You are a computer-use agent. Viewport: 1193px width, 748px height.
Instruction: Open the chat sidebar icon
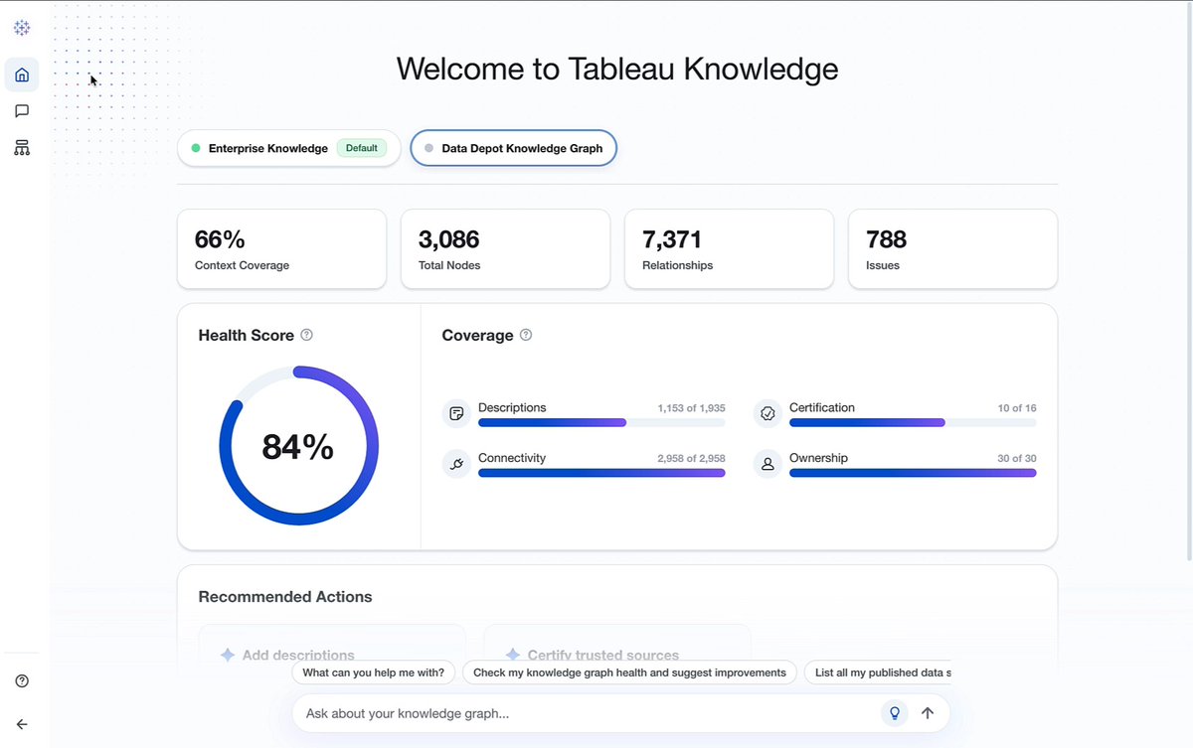22,111
